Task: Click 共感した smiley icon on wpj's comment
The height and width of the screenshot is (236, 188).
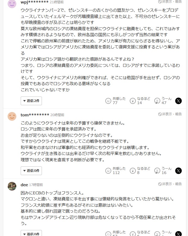Action: [x=108, y=101]
